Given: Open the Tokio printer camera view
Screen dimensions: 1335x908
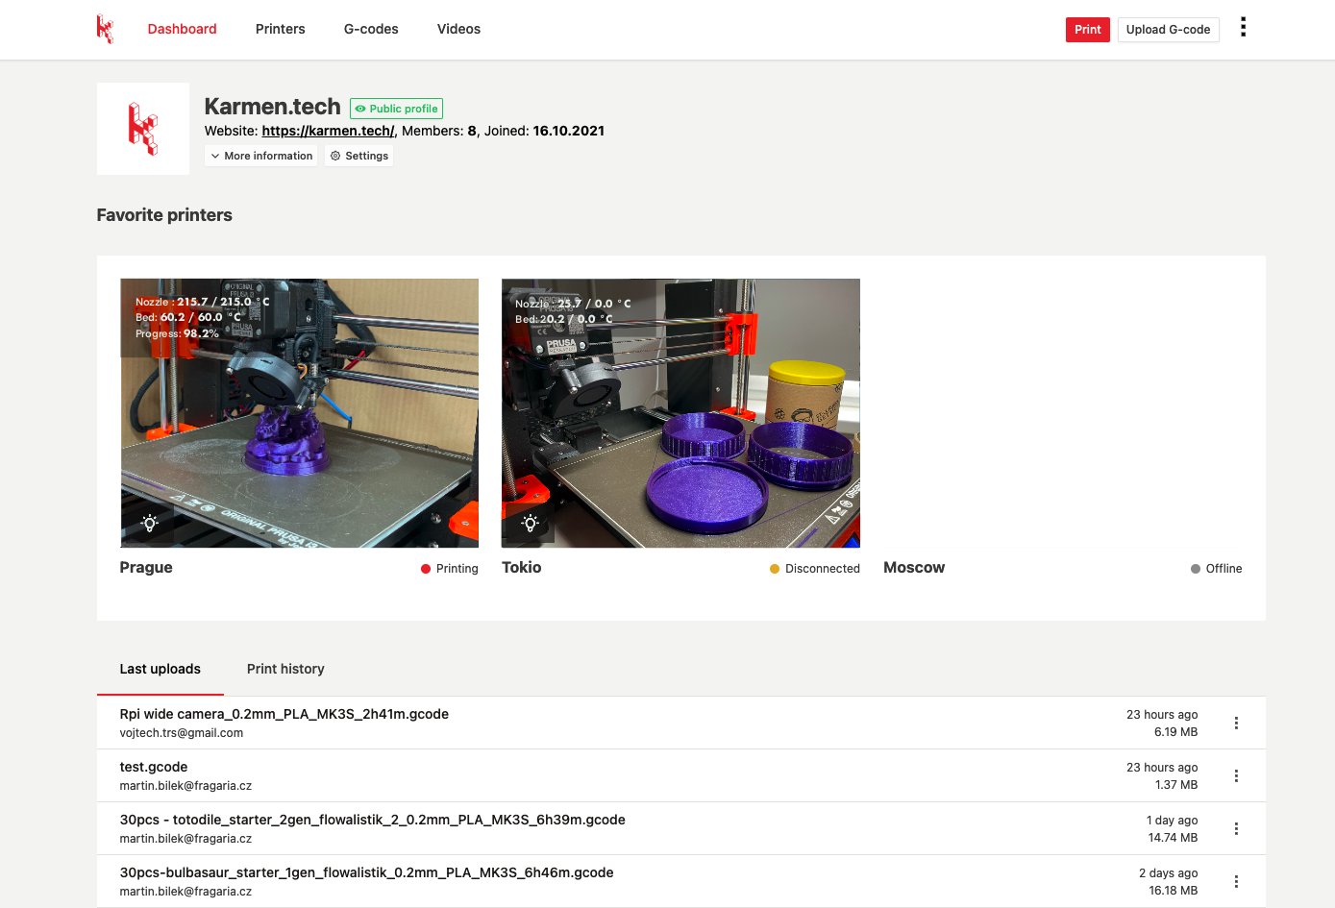Looking at the screenshot, I should [680, 413].
